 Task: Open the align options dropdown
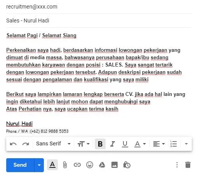[159, 144]
